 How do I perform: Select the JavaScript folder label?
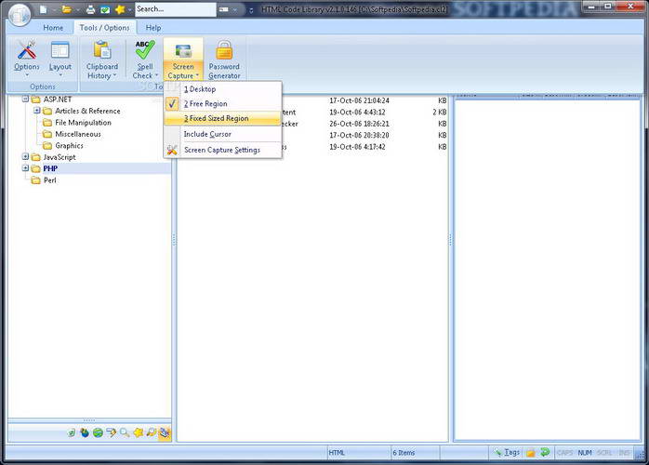point(60,157)
